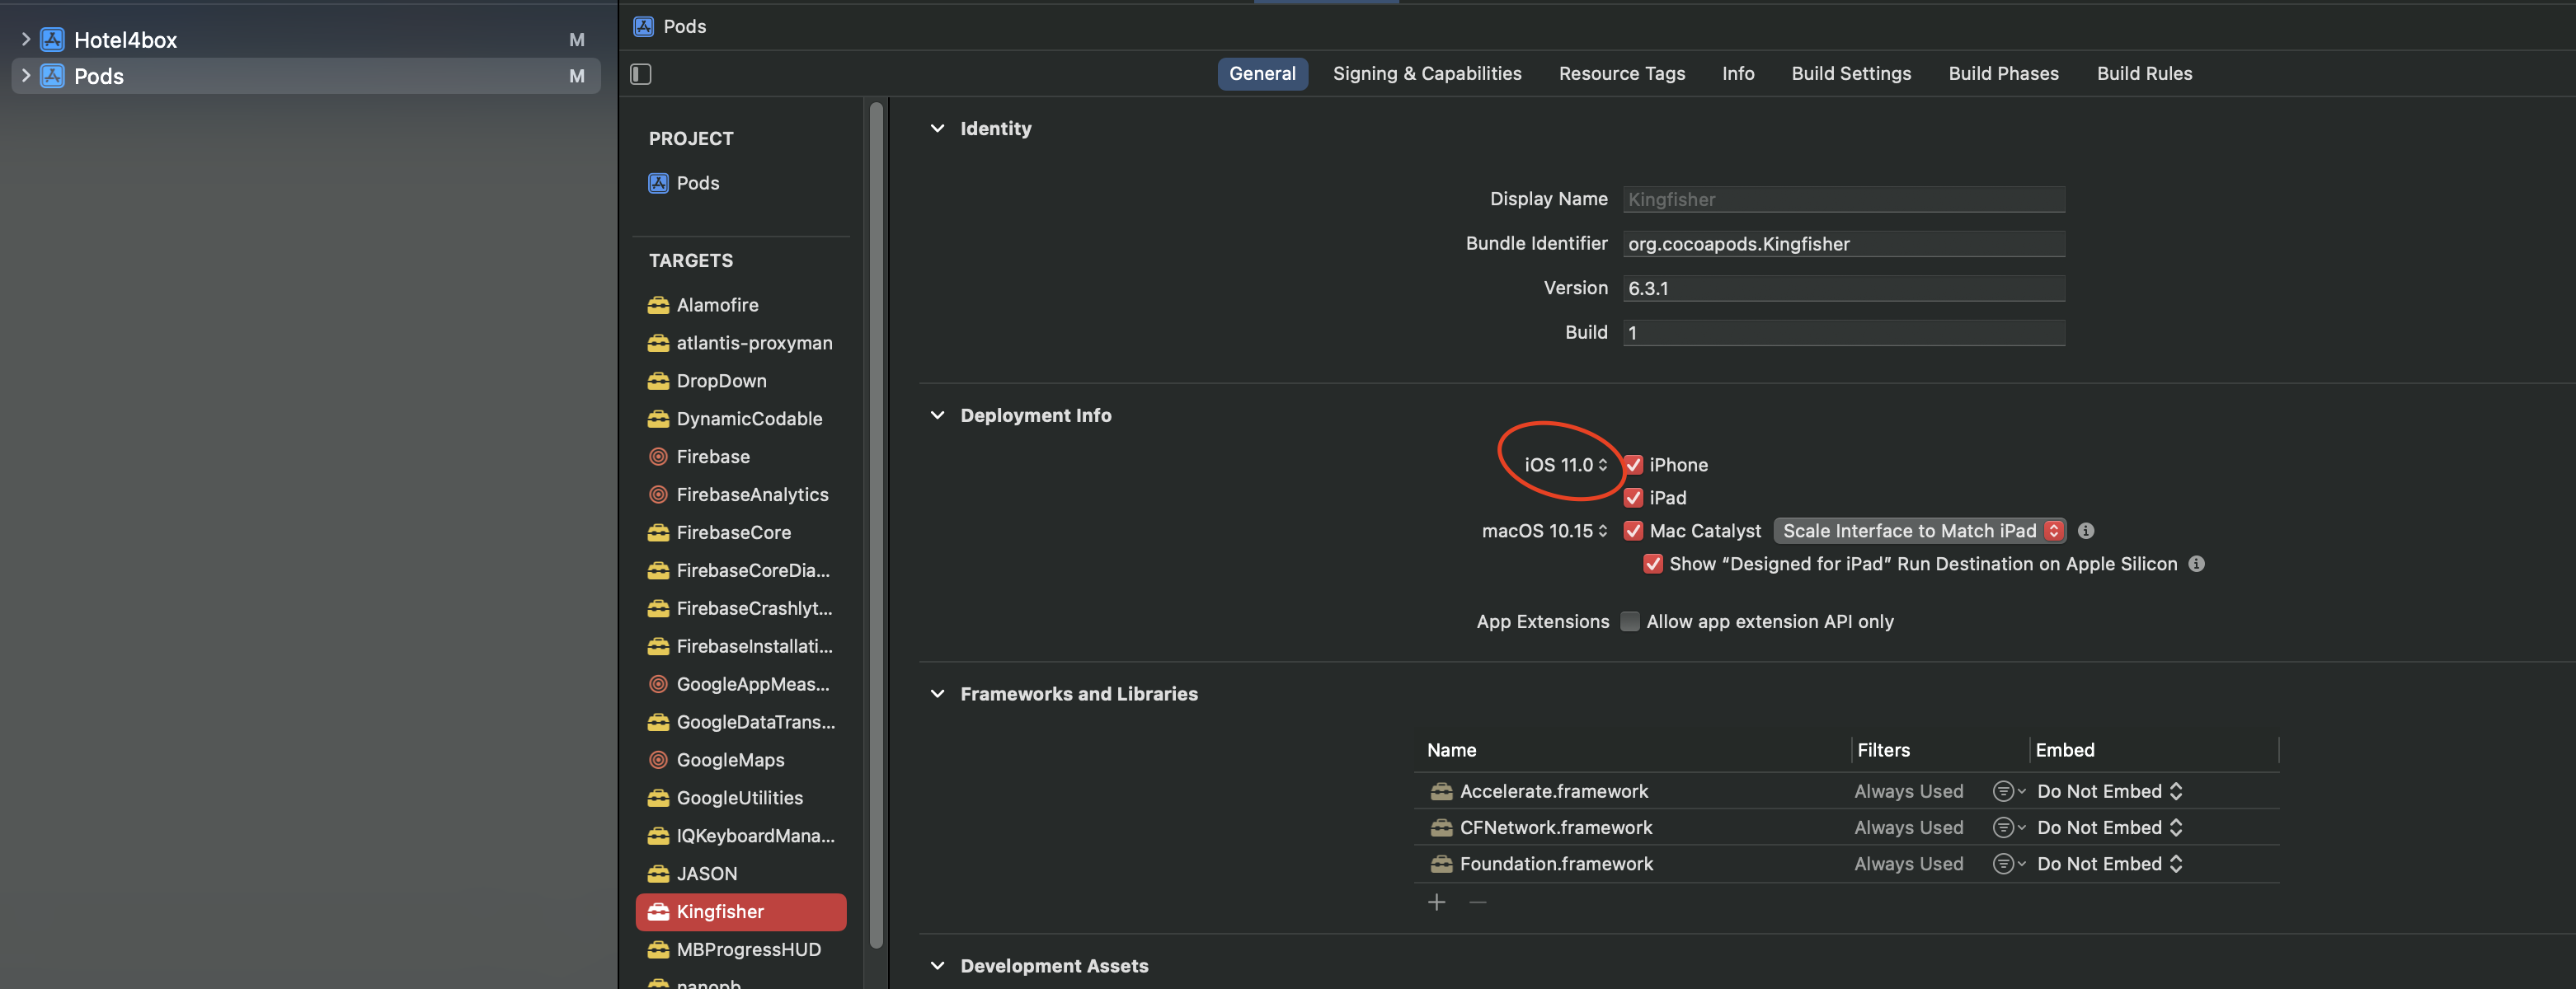Open Scale Interface to Match iPad dropdown

coord(1920,531)
